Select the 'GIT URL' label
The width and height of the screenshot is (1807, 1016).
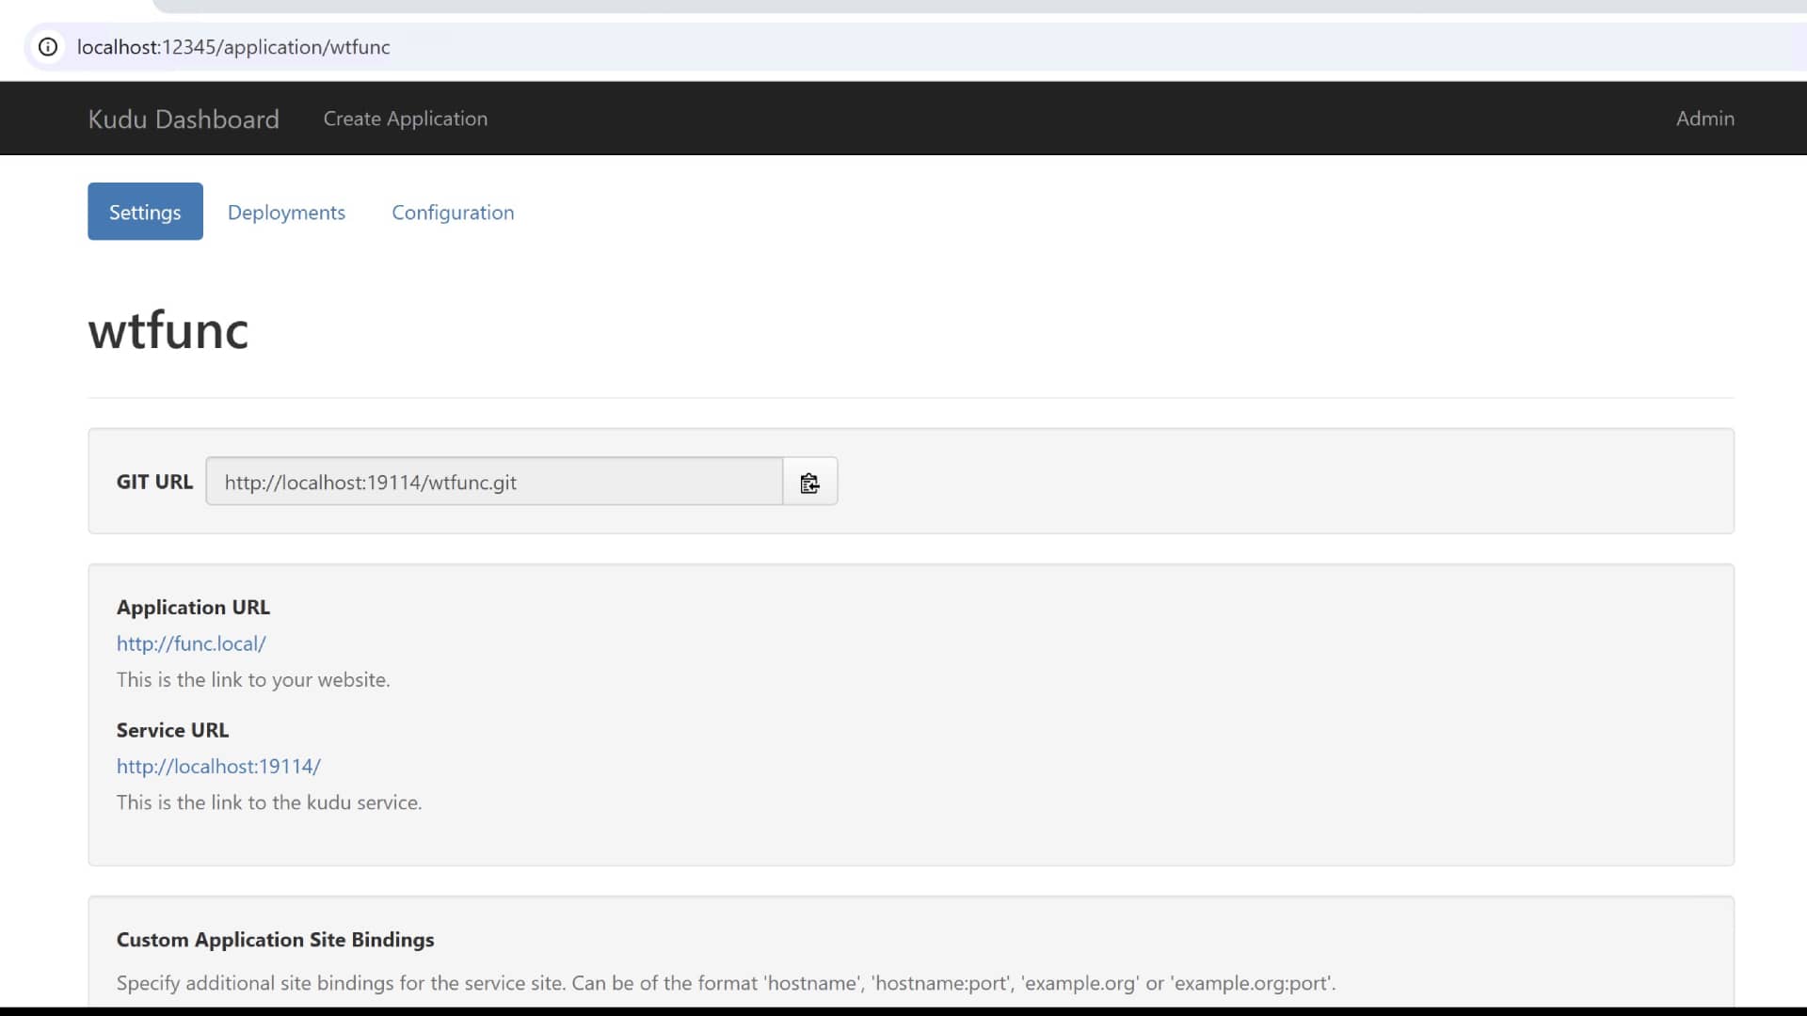154,482
